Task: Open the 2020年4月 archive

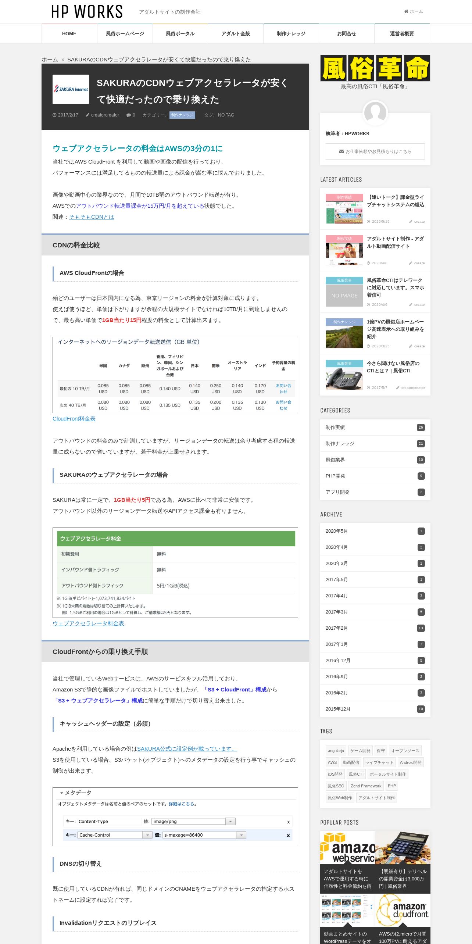Action: coord(375,547)
